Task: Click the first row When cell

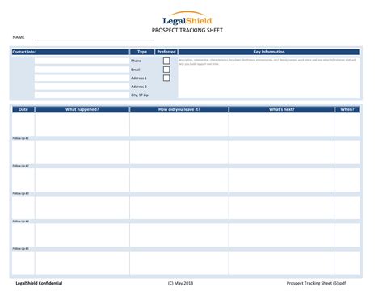Action: click(347, 125)
